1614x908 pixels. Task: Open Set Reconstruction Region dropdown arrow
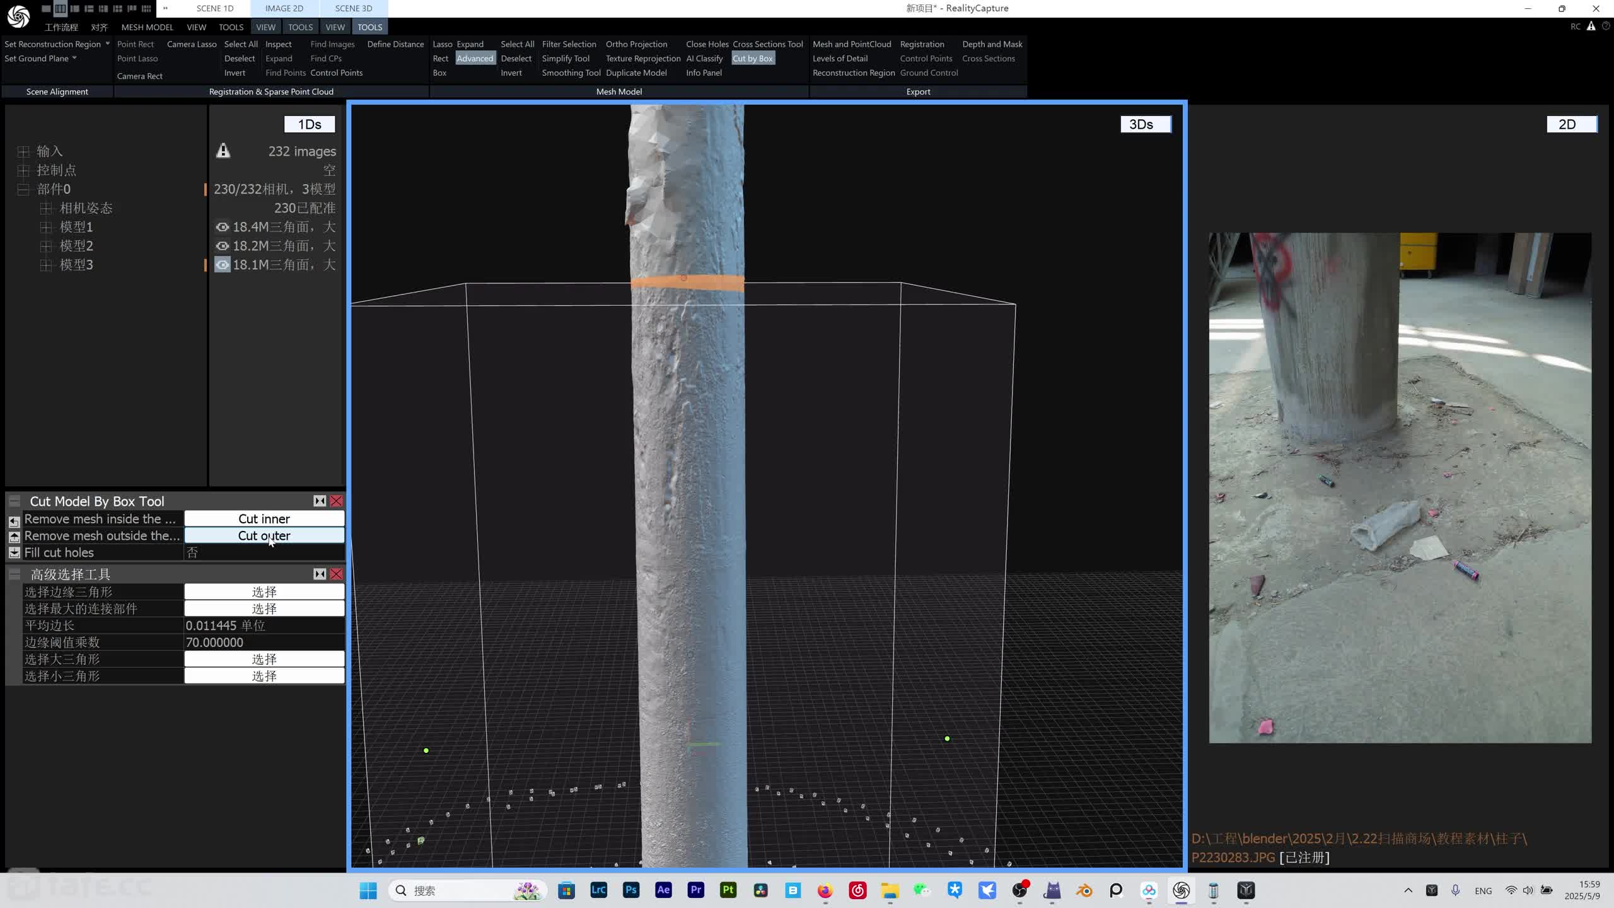pyautogui.click(x=108, y=44)
